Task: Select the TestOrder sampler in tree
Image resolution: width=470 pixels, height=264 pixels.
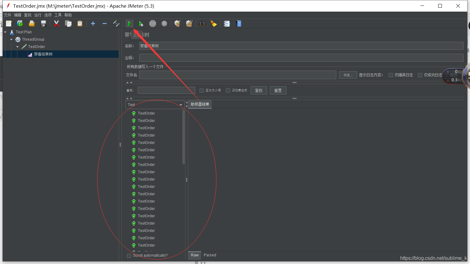Action: click(36, 47)
